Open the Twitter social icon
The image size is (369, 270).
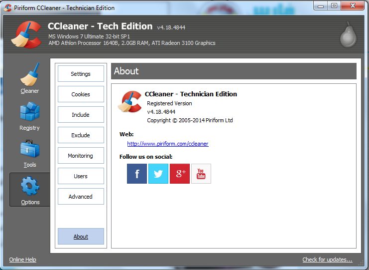[x=158, y=174]
